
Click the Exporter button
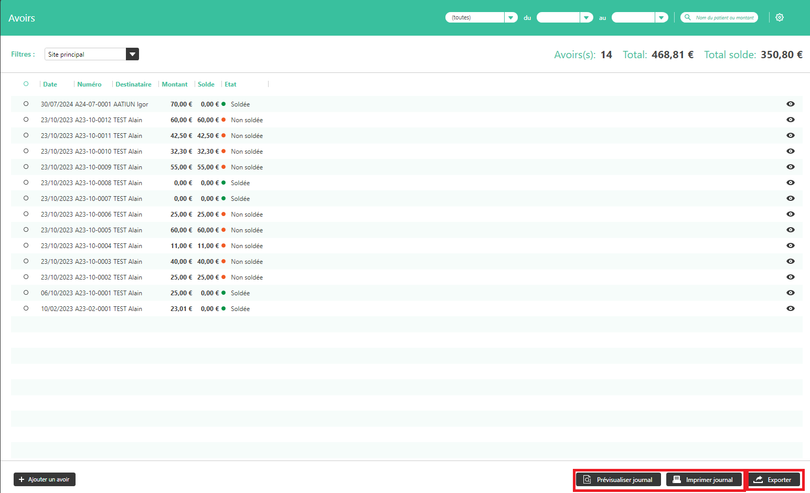point(773,480)
